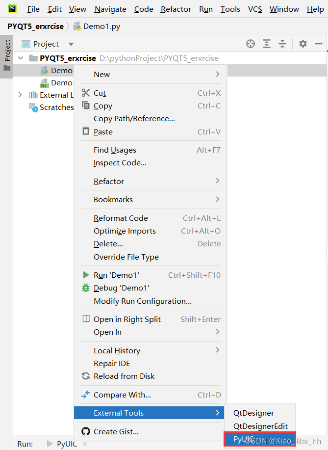Screen dimensions: 328x450
Task: Open the Code menu
Action: coord(144,9)
